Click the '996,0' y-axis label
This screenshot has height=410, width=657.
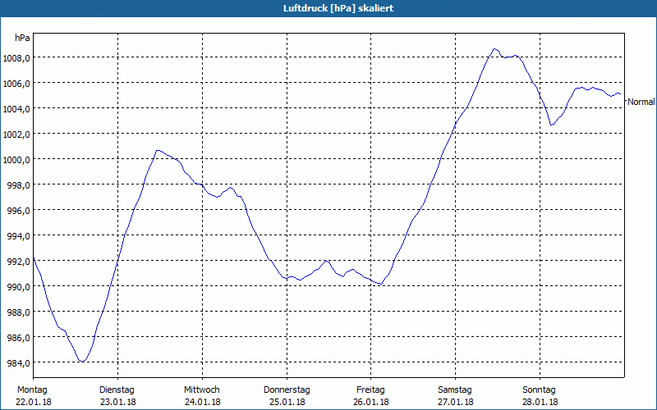pyautogui.click(x=18, y=211)
